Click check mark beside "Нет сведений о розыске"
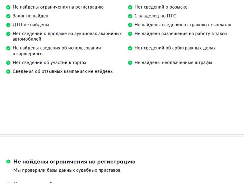Screen dimensions: 244x183 tap(130, 7)
